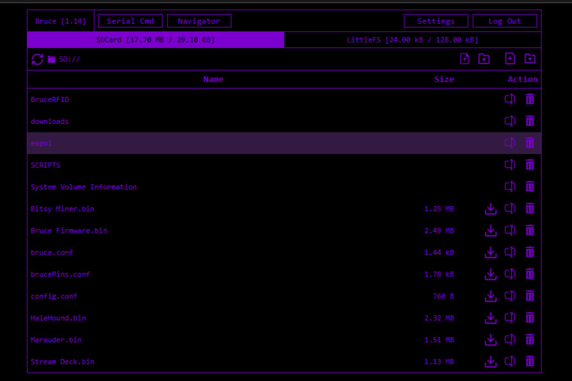Rename bruce.conf file
Viewport: 572px width, 381px height.
click(x=510, y=252)
